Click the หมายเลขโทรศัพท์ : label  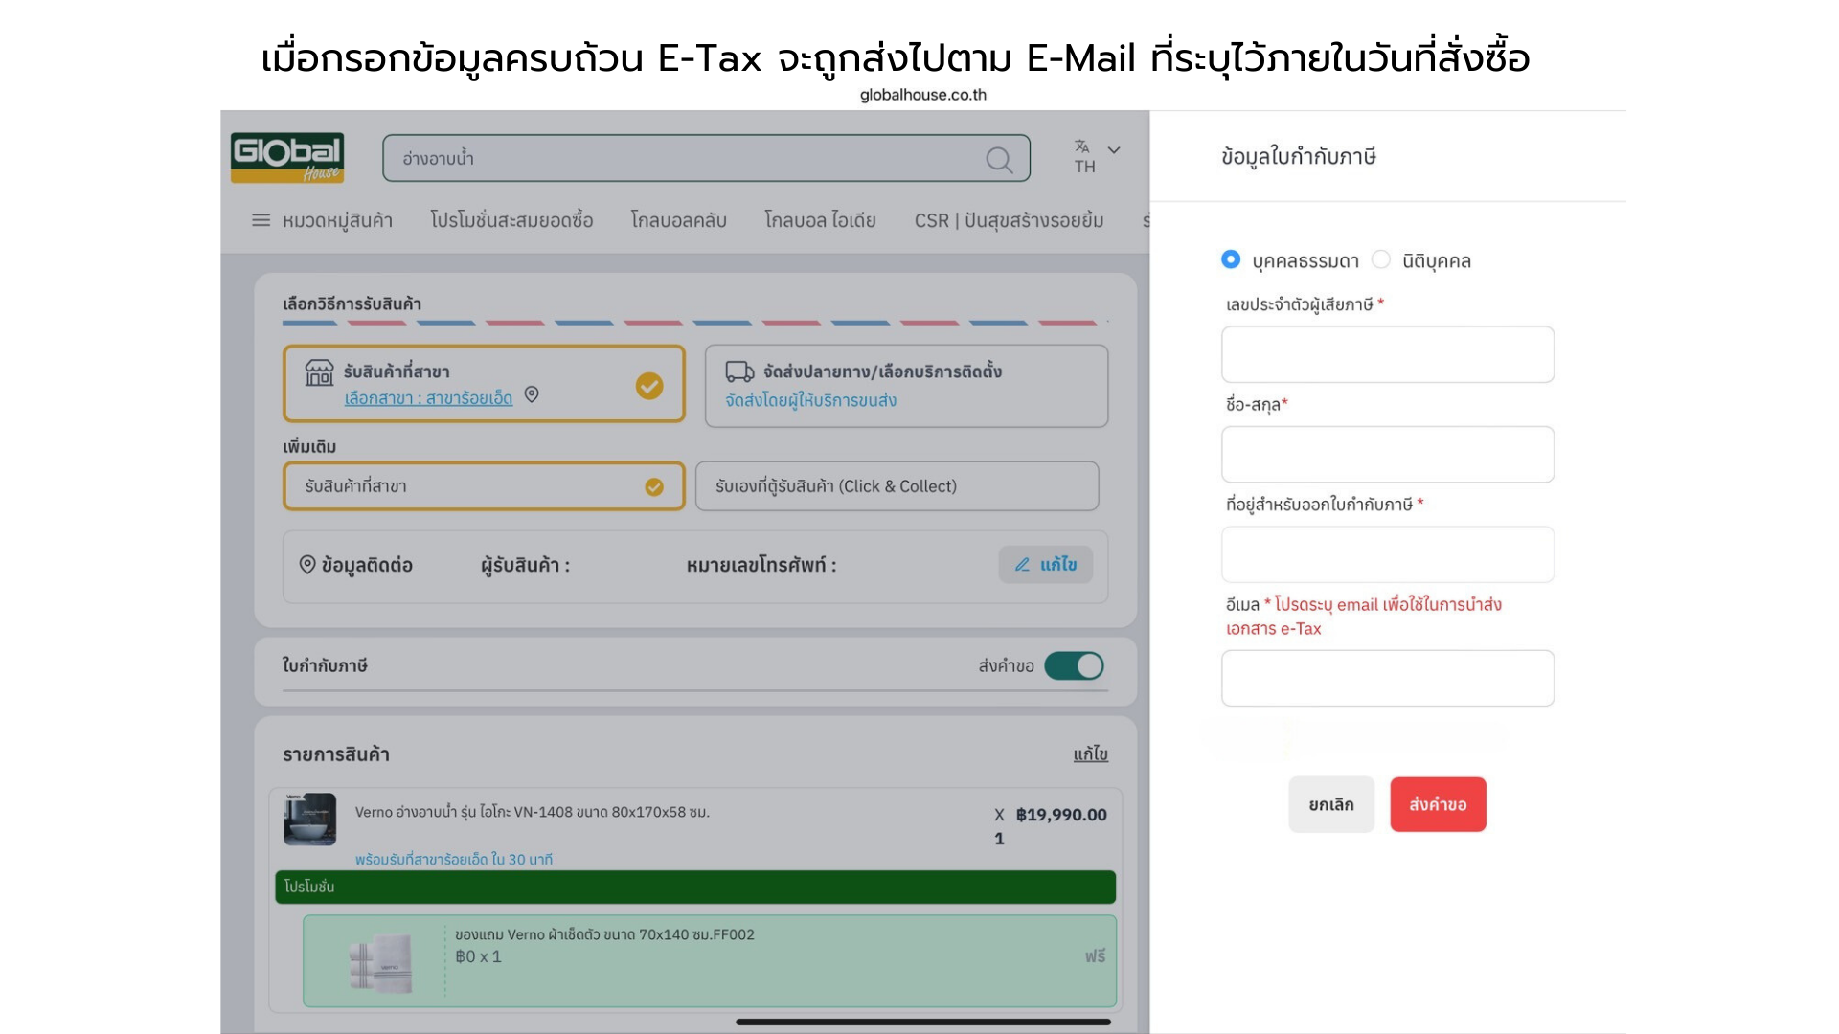click(x=761, y=565)
